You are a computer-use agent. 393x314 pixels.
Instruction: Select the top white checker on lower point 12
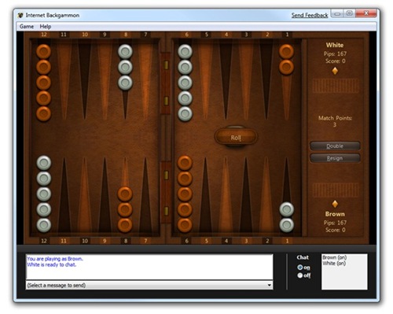tap(44, 163)
